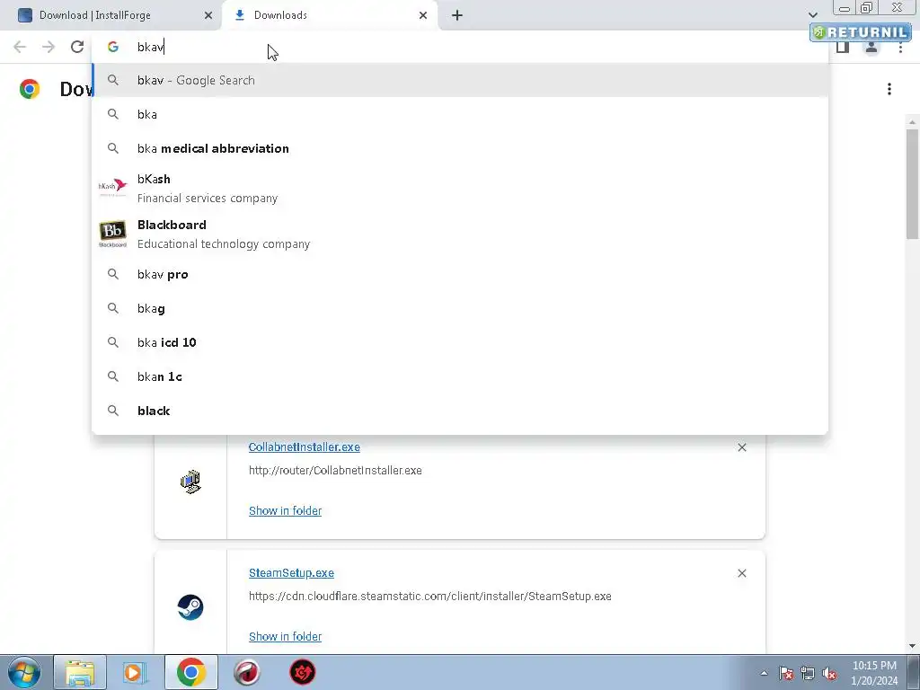Image resolution: width=920 pixels, height=690 pixels.
Task: Open Windows Explorer from taskbar
Action: (x=80, y=672)
